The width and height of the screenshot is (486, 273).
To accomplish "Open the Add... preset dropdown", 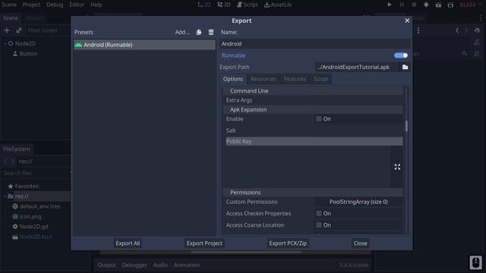I will pos(182,32).
